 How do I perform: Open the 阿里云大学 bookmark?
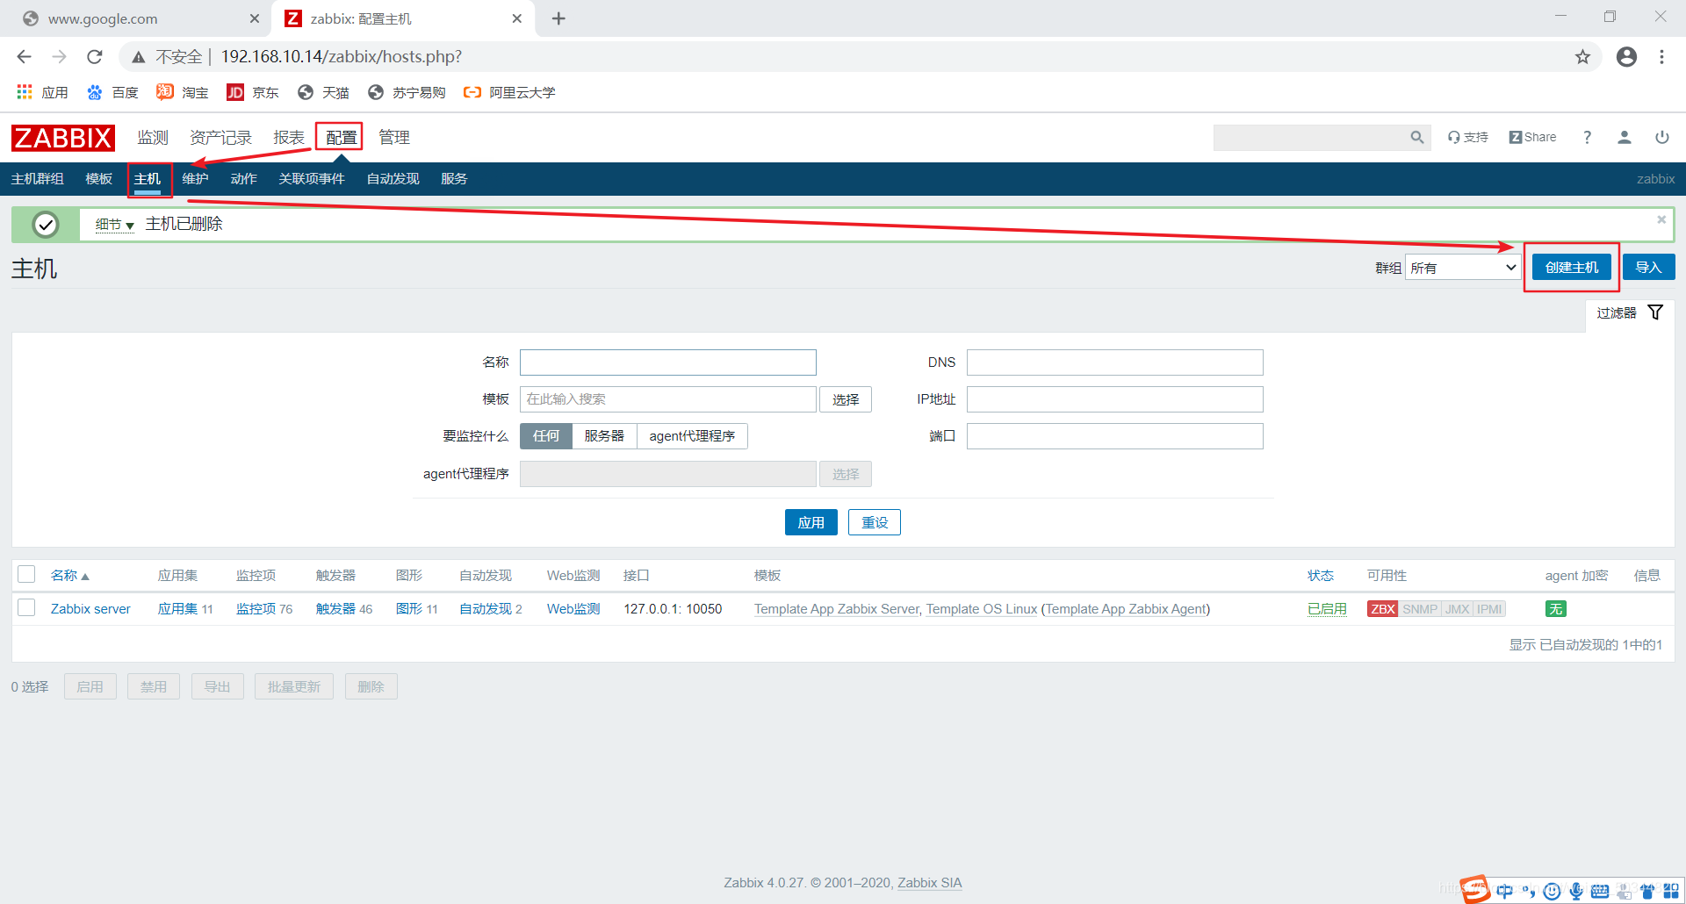509,92
